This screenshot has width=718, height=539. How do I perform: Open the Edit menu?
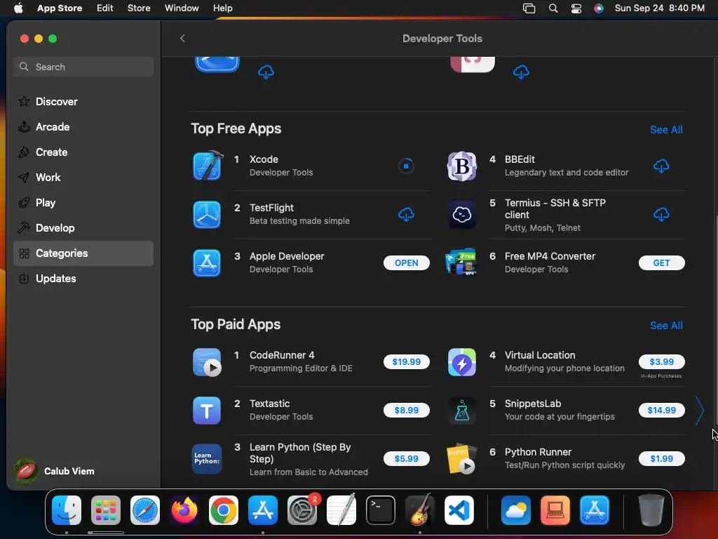105,8
